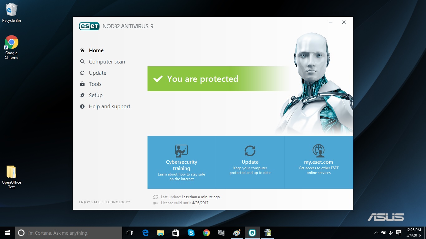Image resolution: width=426 pixels, height=239 pixels.
Task: Minimize the ESET NOD32 window
Action: click(331, 22)
